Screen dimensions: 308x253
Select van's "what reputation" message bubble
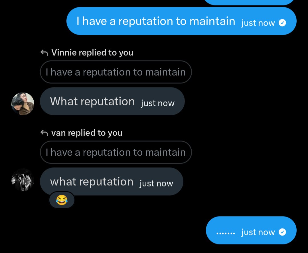point(92,182)
